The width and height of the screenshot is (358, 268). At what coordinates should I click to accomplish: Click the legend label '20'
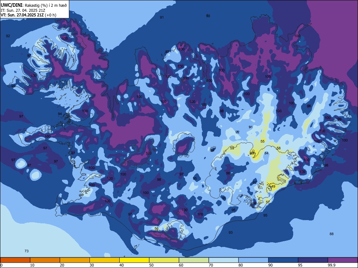[62, 265]
